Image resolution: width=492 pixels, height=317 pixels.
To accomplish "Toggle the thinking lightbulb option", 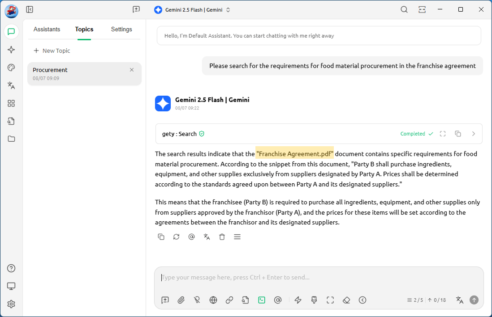I will [197, 300].
